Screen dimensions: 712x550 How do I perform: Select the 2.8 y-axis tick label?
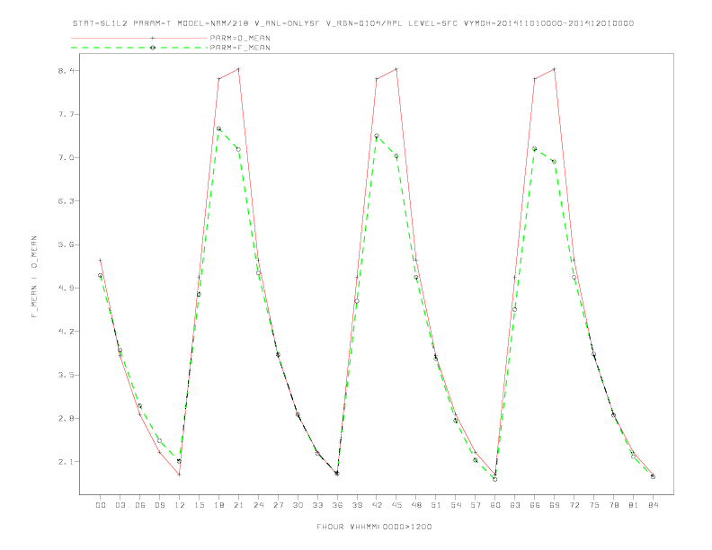click(65, 419)
